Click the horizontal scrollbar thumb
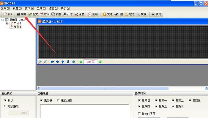 (105, 88)
